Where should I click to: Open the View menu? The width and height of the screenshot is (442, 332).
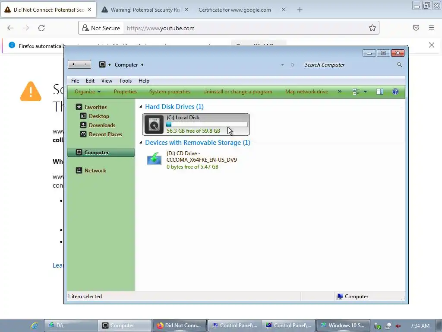pyautogui.click(x=107, y=81)
